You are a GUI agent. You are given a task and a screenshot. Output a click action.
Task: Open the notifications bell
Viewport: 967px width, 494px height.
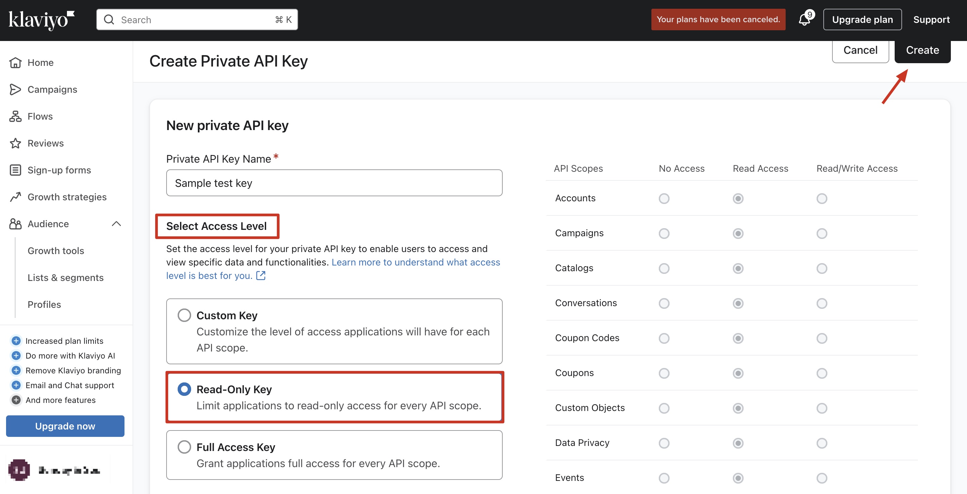804,19
